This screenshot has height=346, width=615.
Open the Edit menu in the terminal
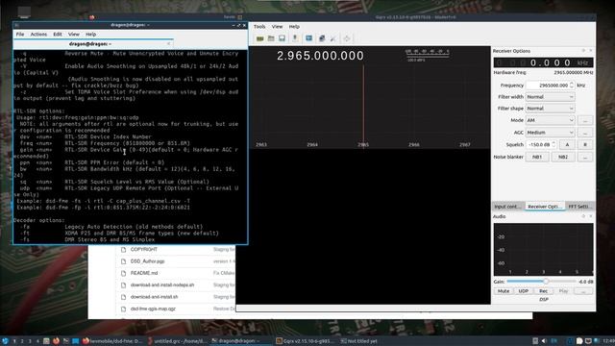pyautogui.click(x=58, y=35)
